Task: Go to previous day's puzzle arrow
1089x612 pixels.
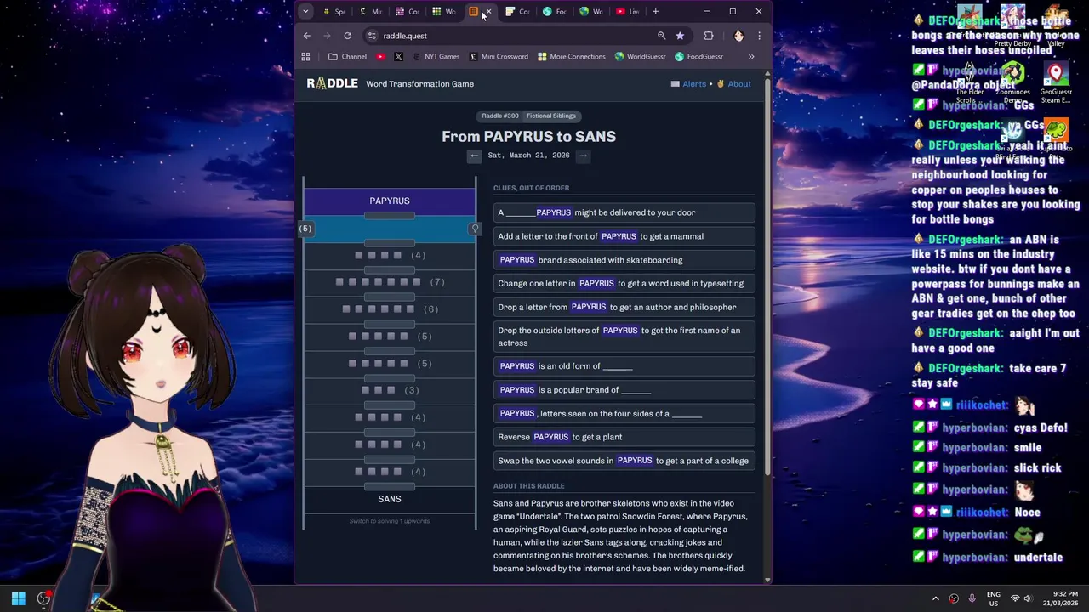Action: click(474, 156)
